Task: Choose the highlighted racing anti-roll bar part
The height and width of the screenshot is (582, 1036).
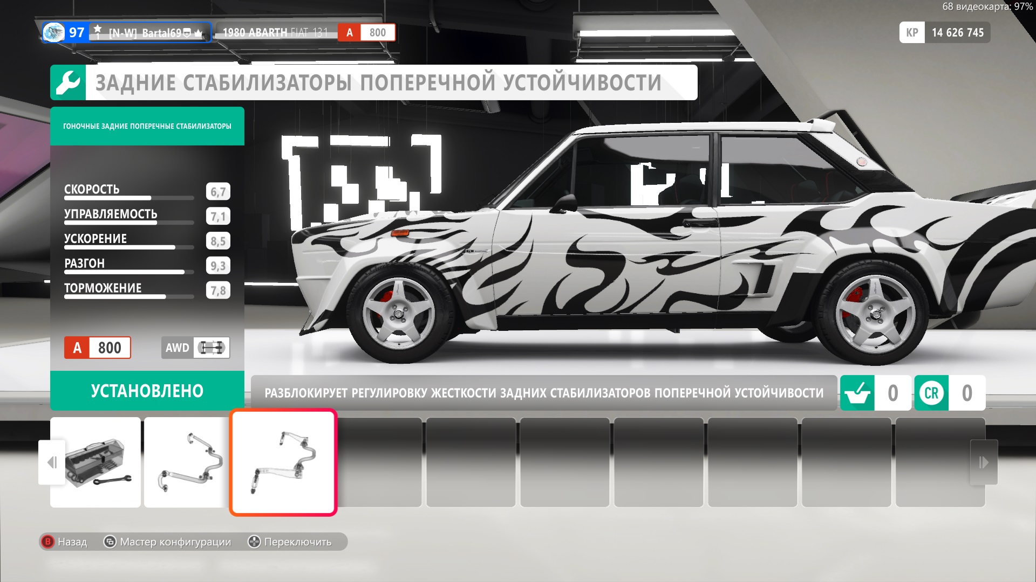Action: 283,462
